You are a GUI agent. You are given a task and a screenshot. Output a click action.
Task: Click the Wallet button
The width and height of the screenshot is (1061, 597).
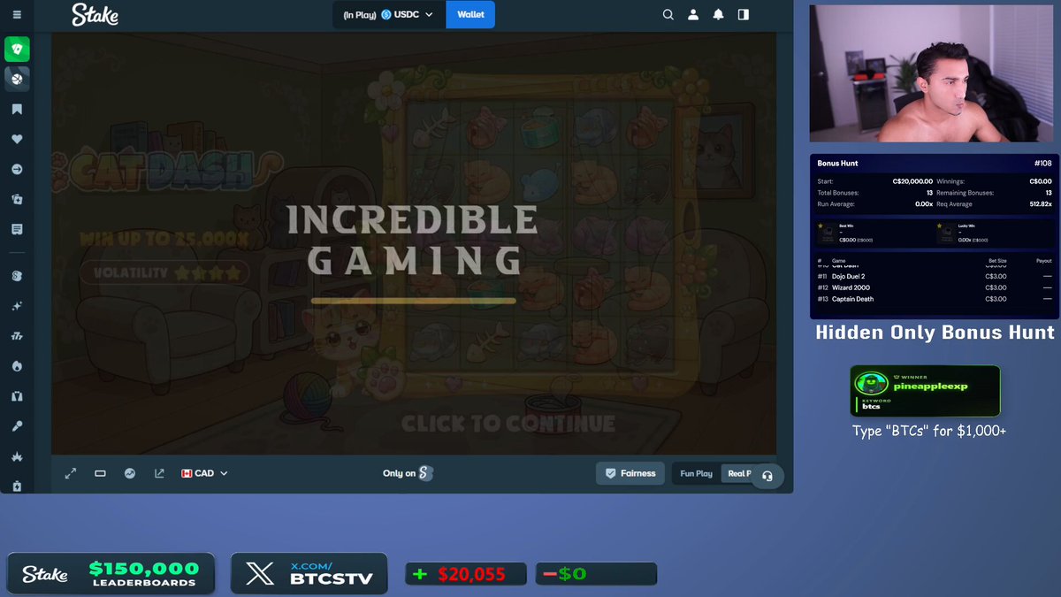coord(470,15)
